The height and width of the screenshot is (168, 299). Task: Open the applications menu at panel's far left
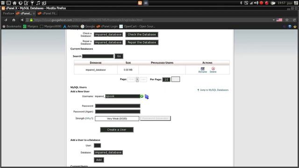pos(3,3)
